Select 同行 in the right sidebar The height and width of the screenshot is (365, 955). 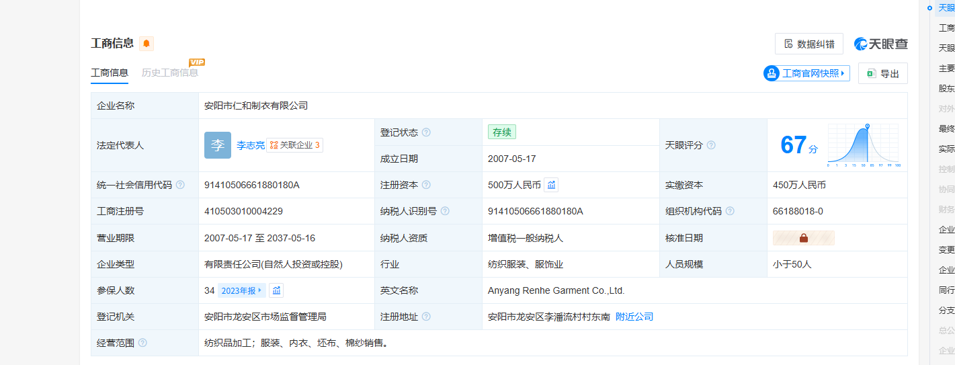pos(946,290)
